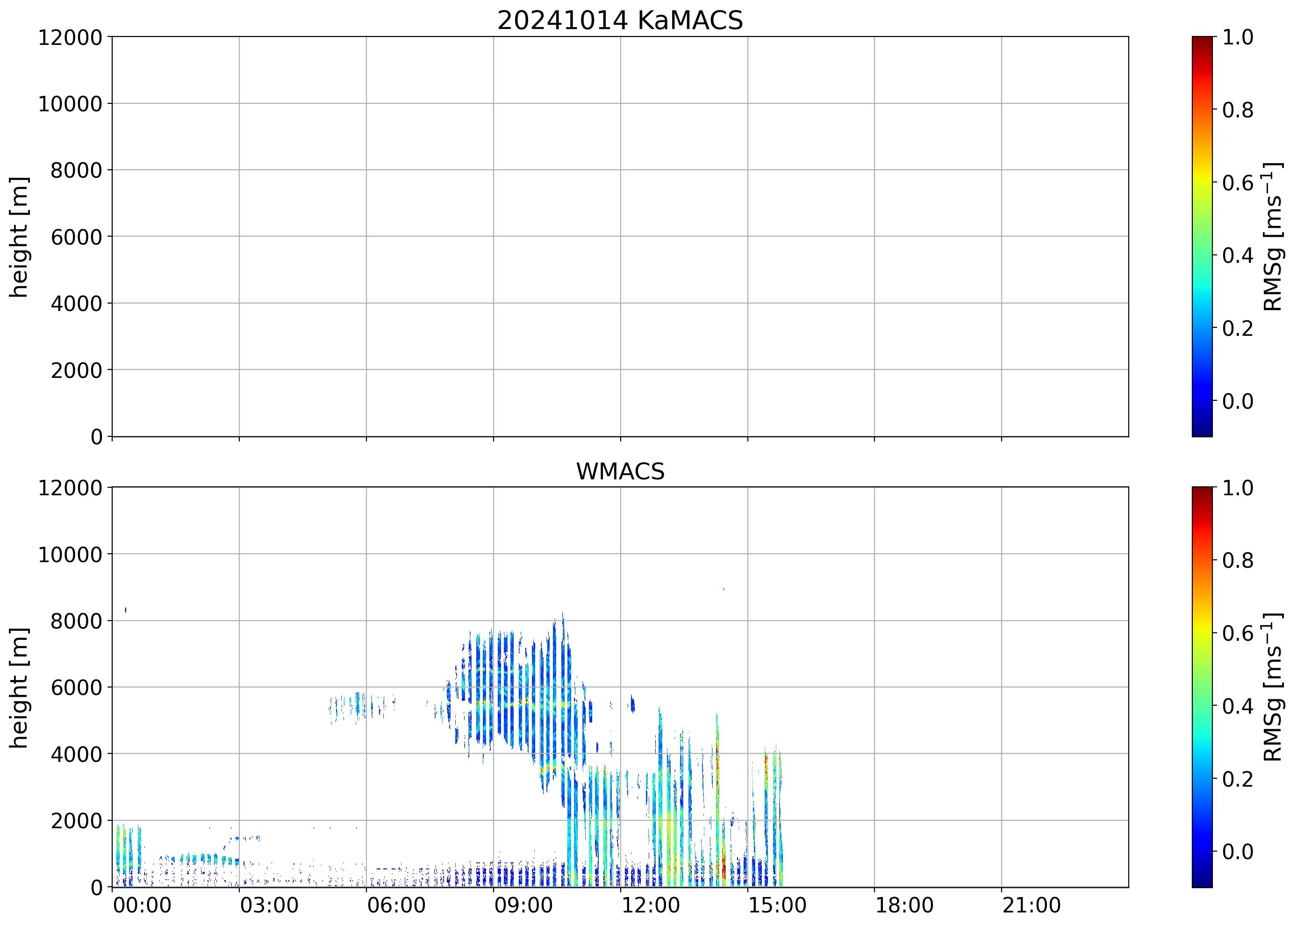
Task: Click the '00:00' x-axis tick label
Action: (142, 905)
